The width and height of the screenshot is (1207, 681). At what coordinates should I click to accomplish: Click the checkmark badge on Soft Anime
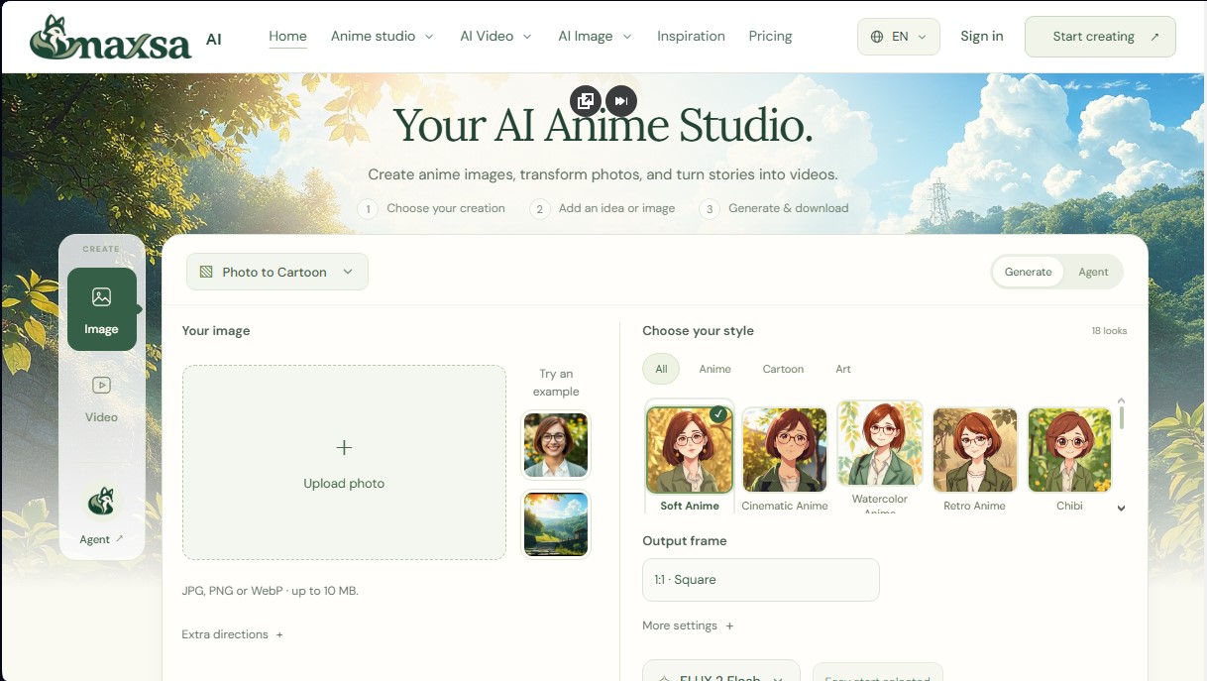(x=718, y=413)
